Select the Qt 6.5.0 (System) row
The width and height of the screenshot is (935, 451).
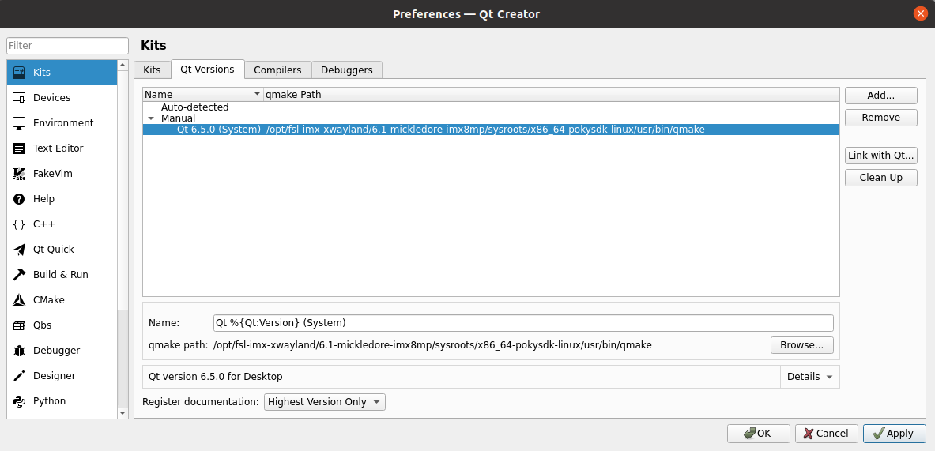(x=491, y=130)
